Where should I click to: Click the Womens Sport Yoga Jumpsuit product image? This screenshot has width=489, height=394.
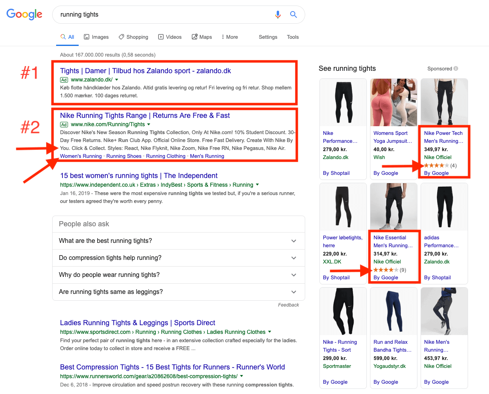[393, 102]
